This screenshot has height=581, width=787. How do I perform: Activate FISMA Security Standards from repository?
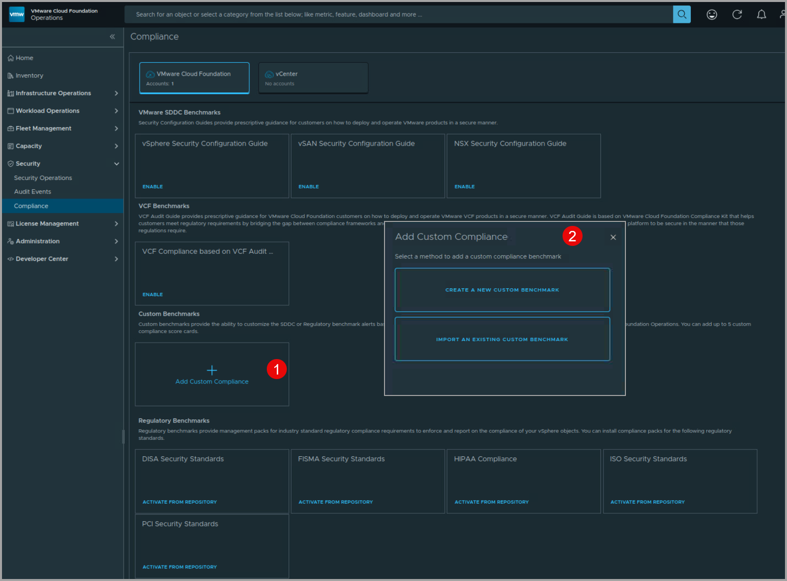click(336, 502)
